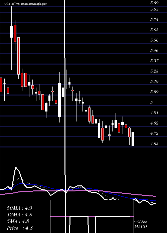Select the 5.37 price level label
Viewport: 167px width, 233px height.
point(154,61)
